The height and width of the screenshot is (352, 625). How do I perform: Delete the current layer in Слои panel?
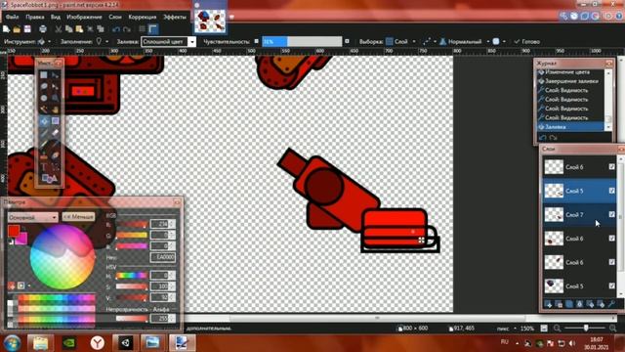coord(559,304)
